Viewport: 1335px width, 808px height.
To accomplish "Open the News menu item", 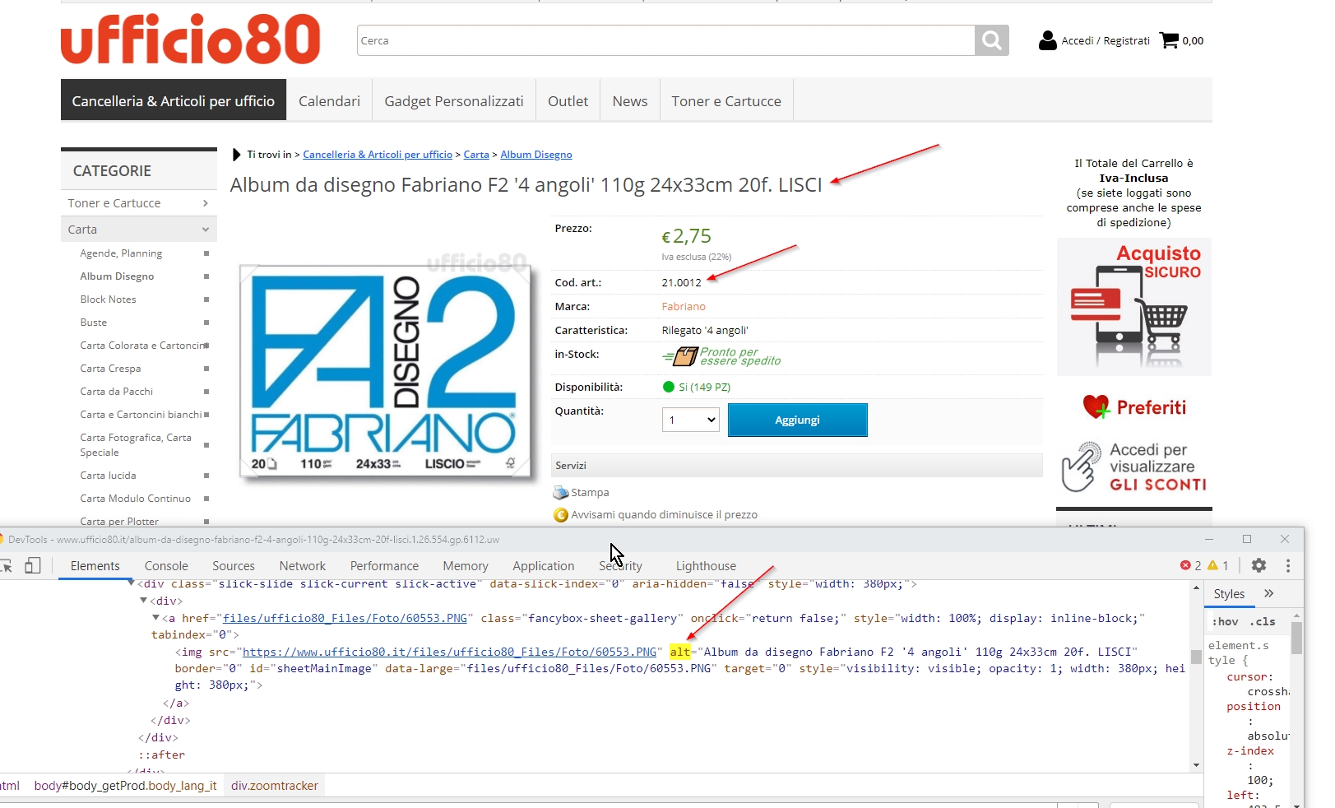I will click(x=630, y=101).
